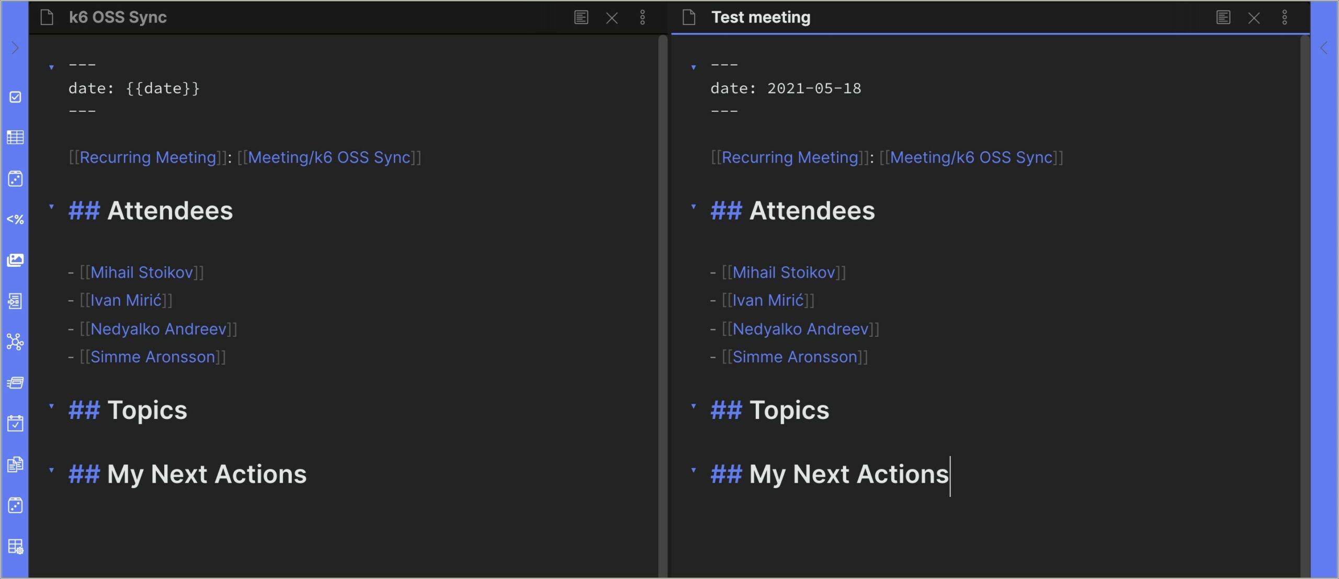Click the checkbox/task icon in sidebar
This screenshot has width=1339, height=579.
pos(15,97)
